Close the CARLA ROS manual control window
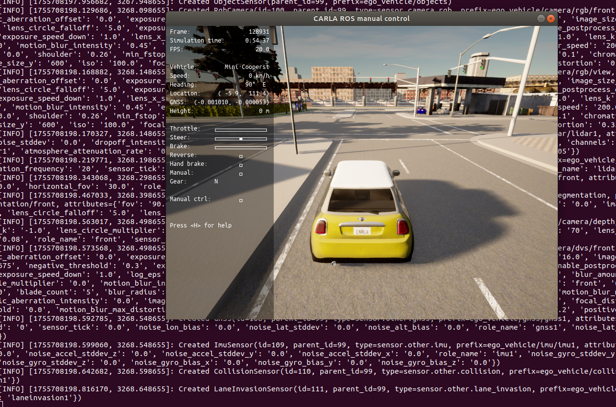The height and width of the screenshot is (407, 616). pyautogui.click(x=551, y=19)
